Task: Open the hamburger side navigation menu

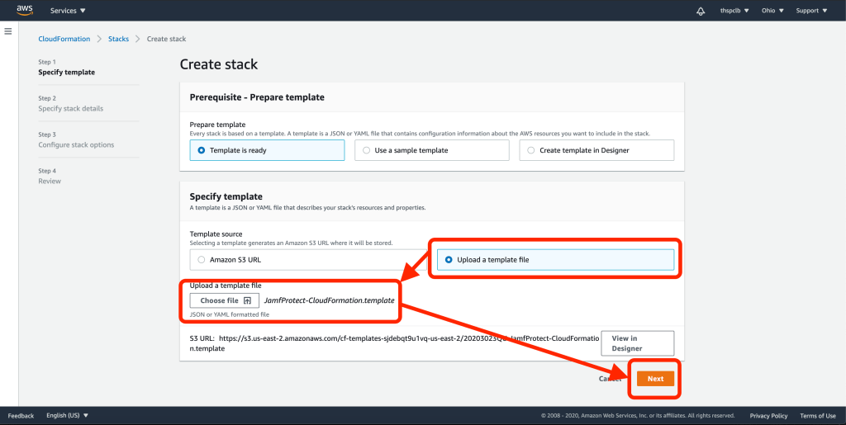Action: pyautogui.click(x=8, y=31)
